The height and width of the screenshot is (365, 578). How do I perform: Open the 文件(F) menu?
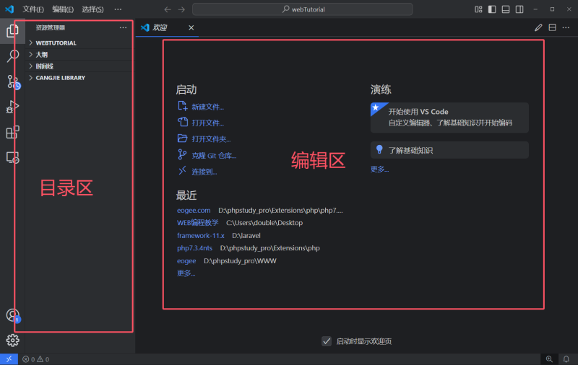33,9
